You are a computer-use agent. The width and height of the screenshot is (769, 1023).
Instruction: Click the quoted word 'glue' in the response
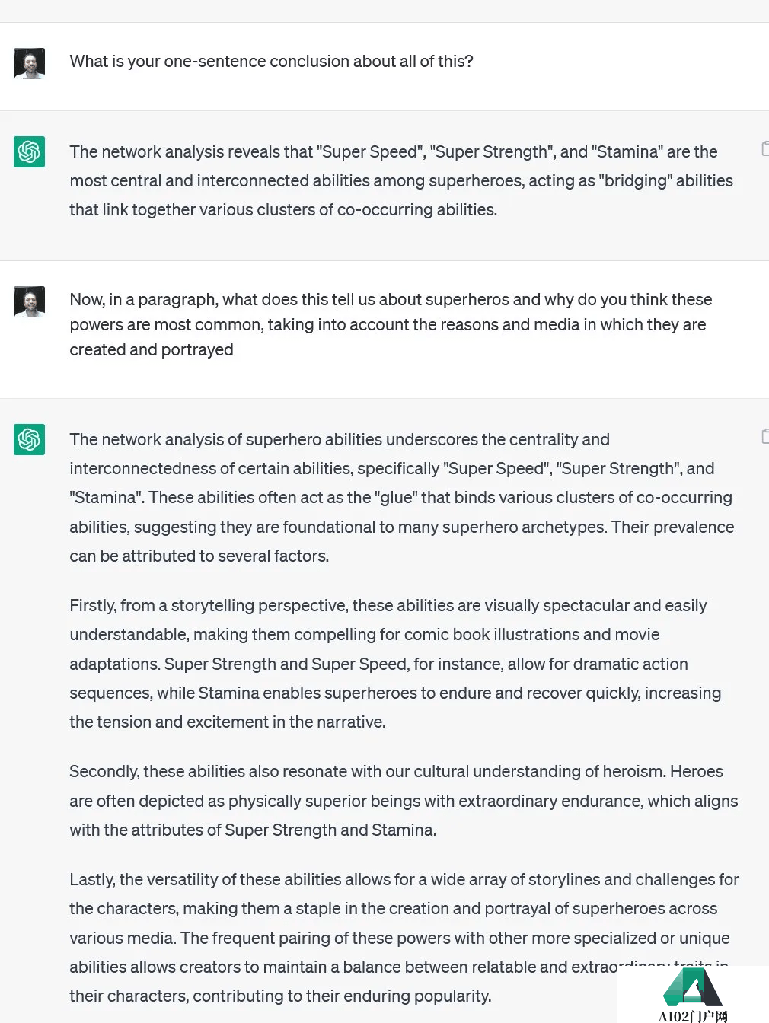tap(396, 498)
